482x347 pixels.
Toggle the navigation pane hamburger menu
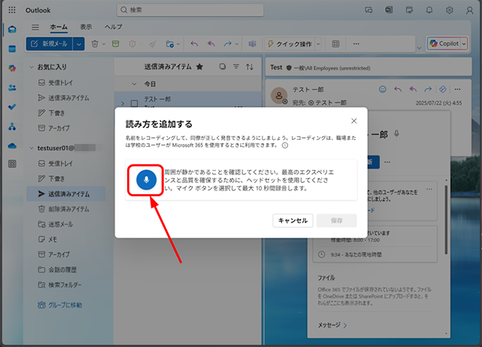[35, 27]
